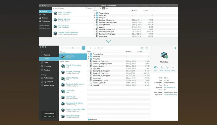Select Tresors in top window sidebar

(45, 11)
